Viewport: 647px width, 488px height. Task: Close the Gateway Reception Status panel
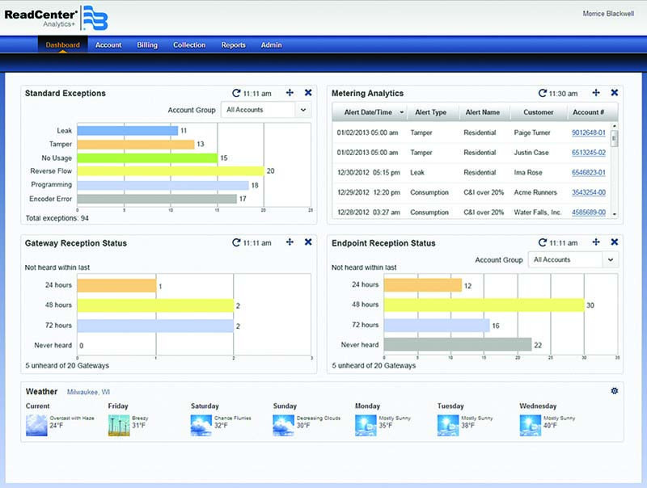[307, 242]
